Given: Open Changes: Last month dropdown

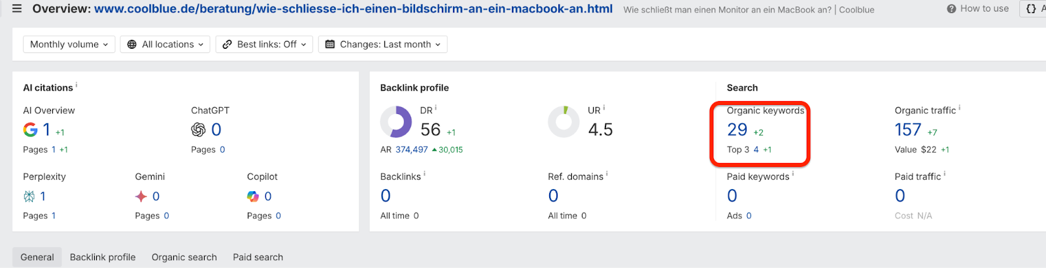Looking at the screenshot, I should (x=383, y=44).
